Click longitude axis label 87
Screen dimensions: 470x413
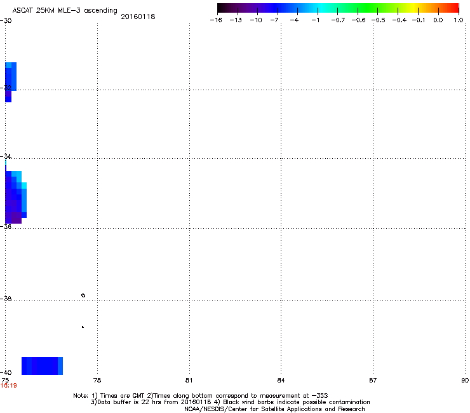[x=373, y=381]
